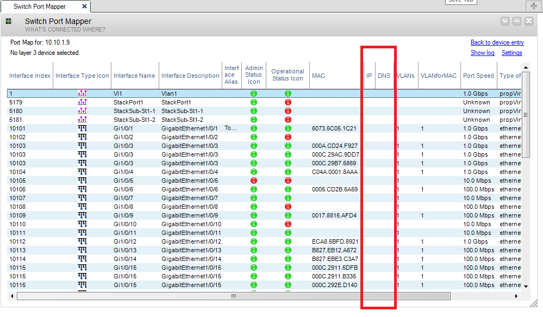The width and height of the screenshot is (543, 317).
Task: Select the Gi1/0/13 interface name cell
Action: tap(125, 250)
